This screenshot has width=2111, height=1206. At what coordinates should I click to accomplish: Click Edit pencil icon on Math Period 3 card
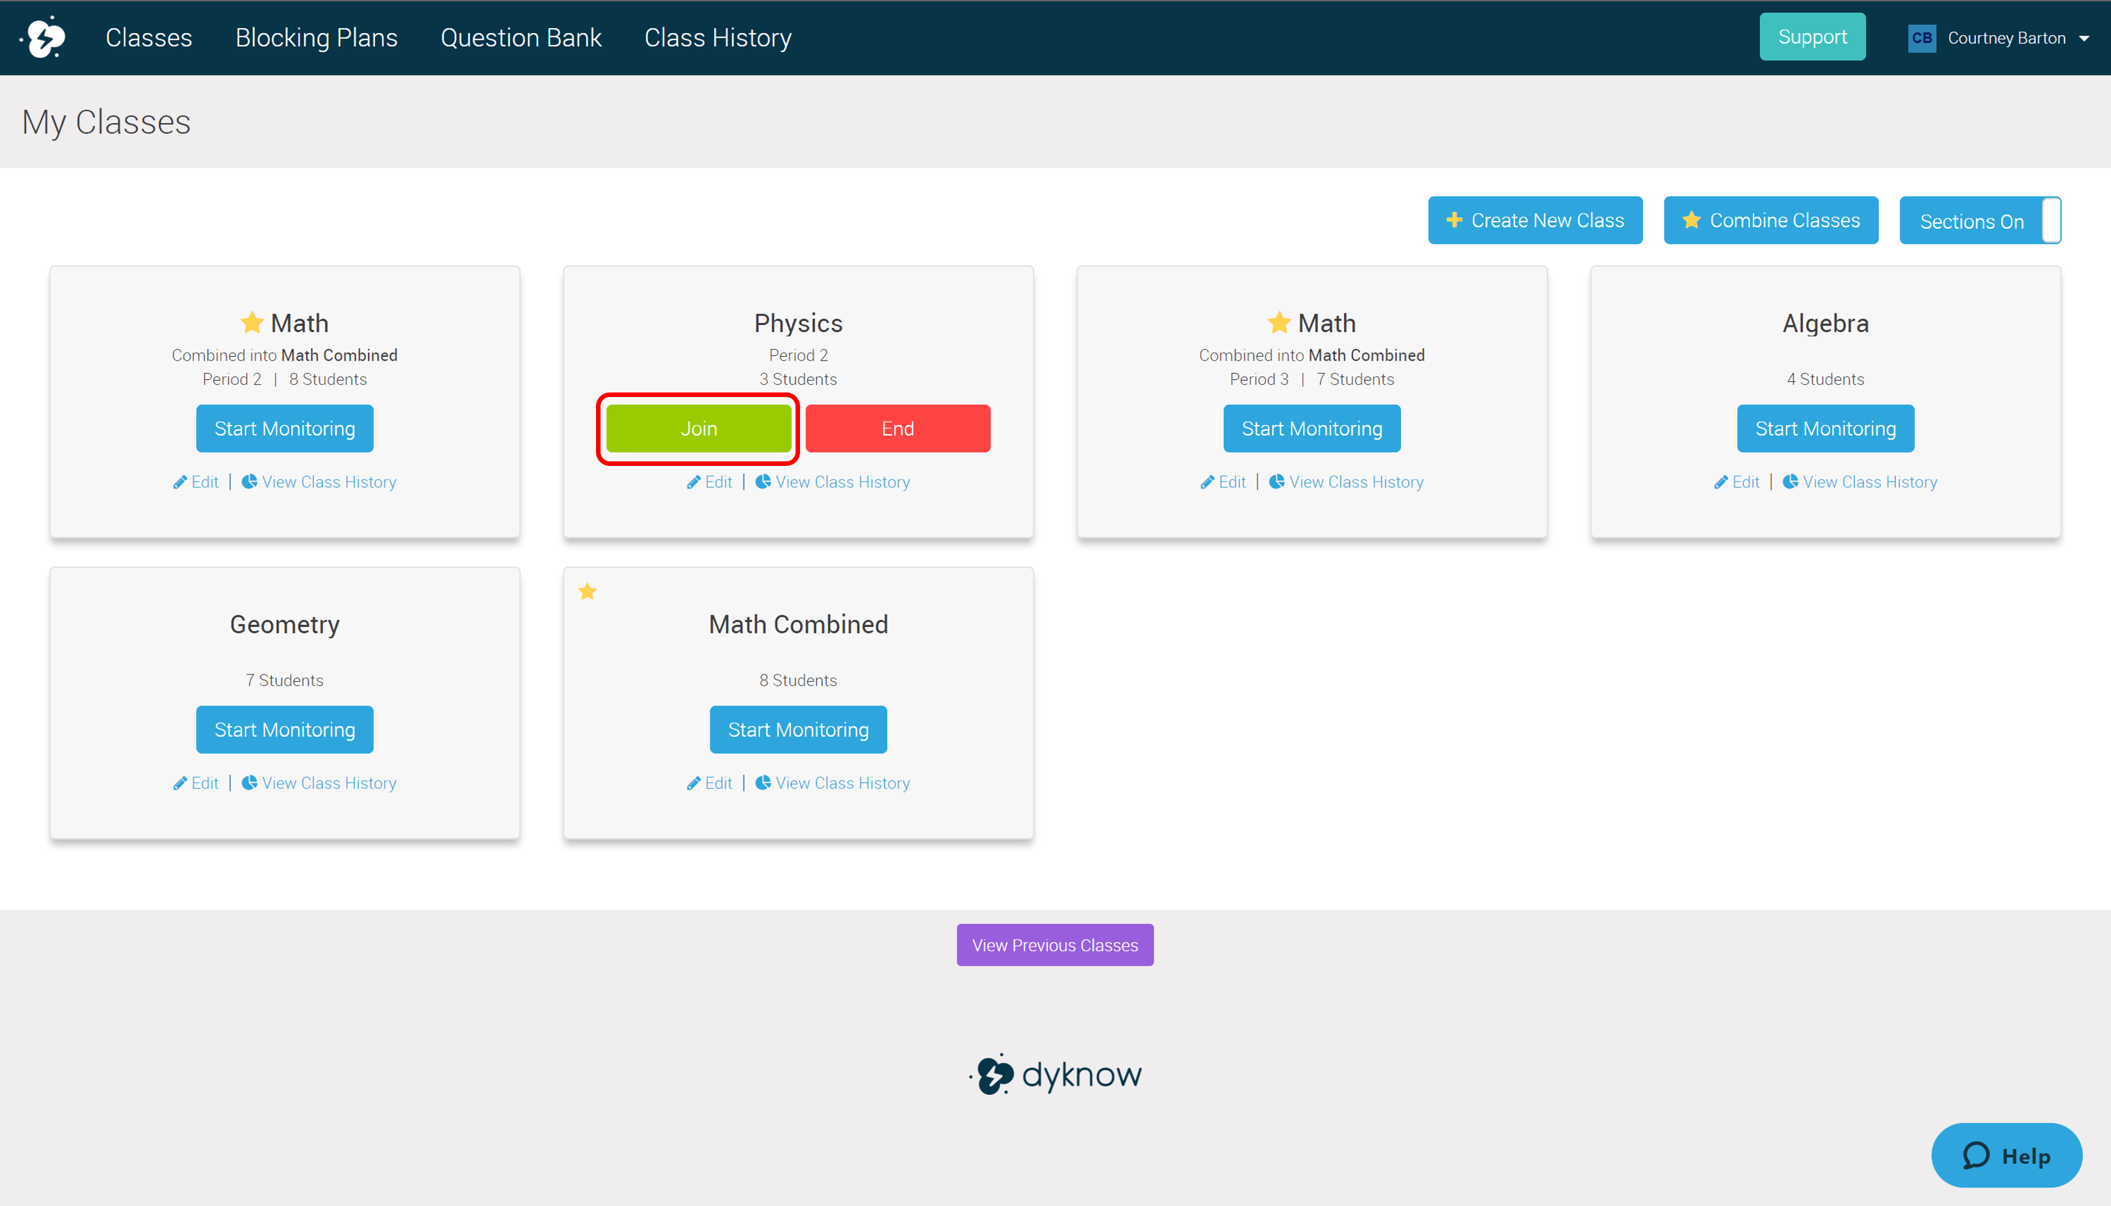click(x=1207, y=482)
